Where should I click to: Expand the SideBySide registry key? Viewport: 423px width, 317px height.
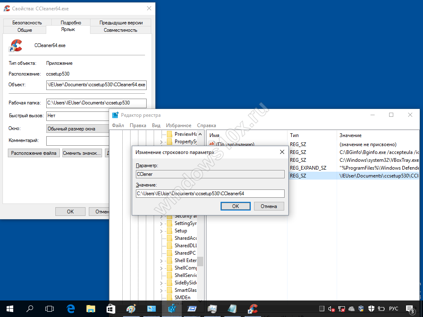click(x=161, y=283)
